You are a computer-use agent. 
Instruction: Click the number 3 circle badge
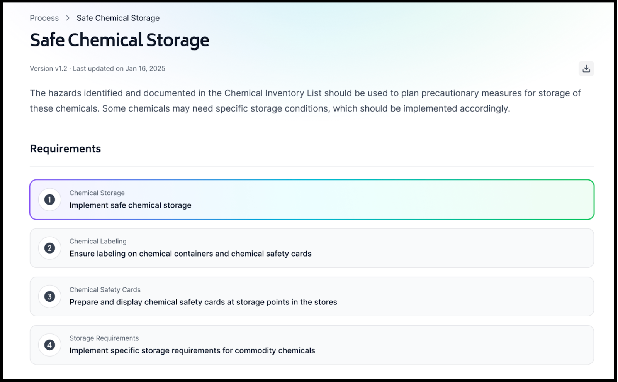(x=49, y=296)
